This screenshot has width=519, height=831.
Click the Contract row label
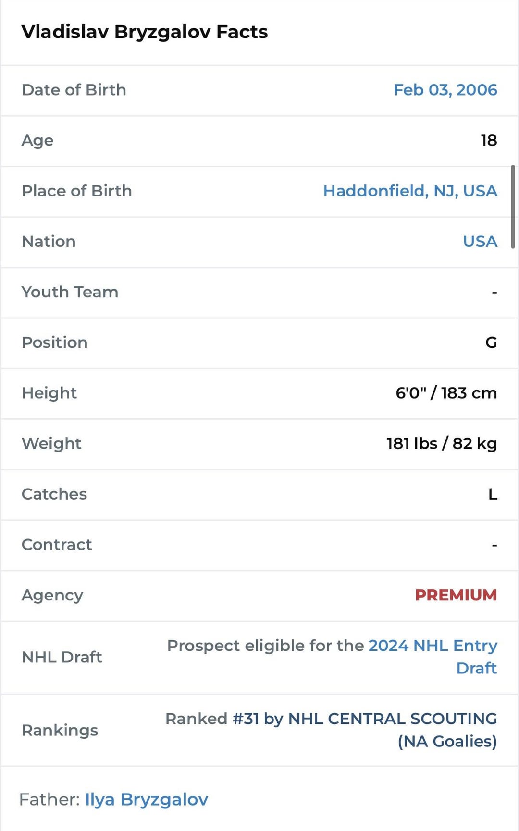tap(57, 545)
